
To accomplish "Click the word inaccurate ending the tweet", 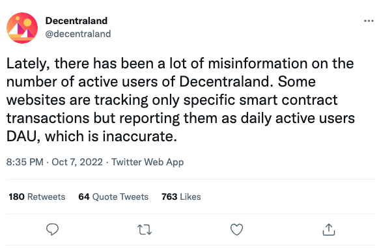I will [x=138, y=136].
